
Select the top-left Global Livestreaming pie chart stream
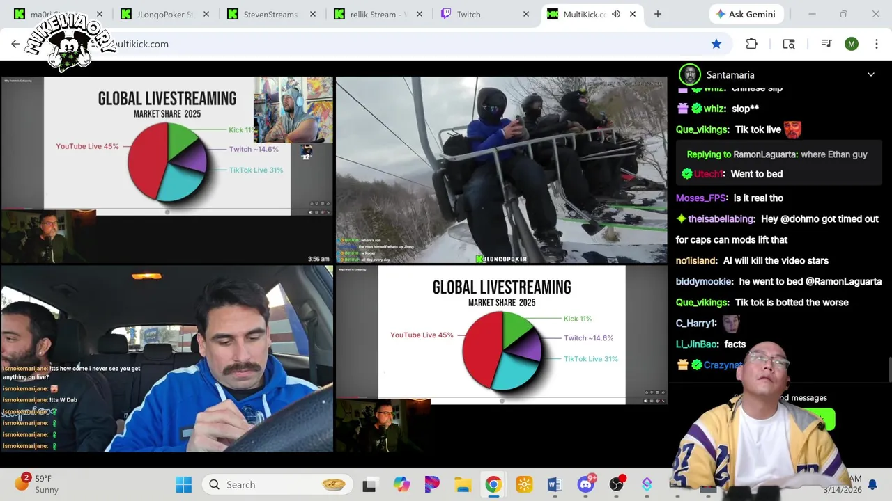click(167, 170)
